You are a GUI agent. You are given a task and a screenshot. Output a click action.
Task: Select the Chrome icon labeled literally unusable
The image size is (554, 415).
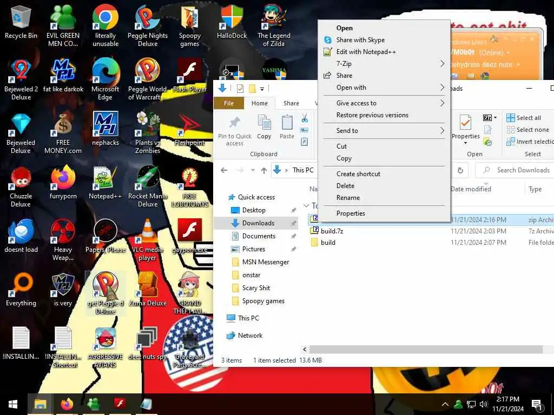tap(105, 25)
